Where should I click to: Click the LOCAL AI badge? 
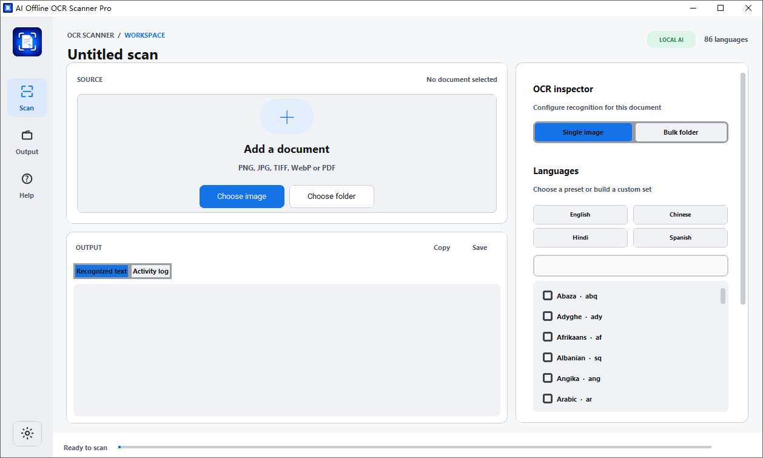coord(671,39)
